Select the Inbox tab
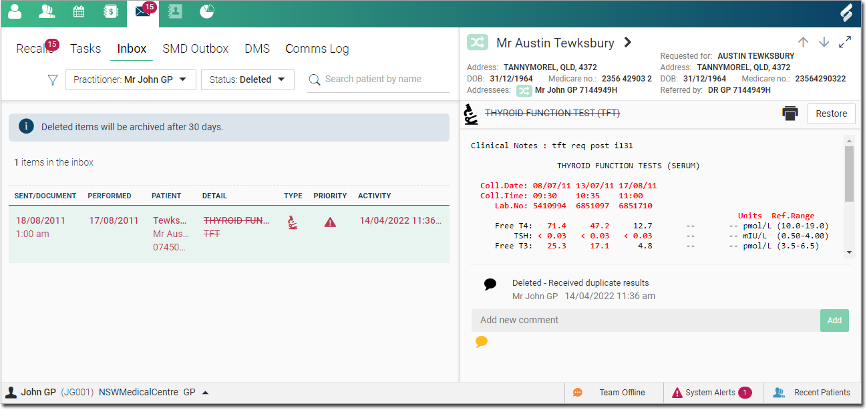 point(132,49)
